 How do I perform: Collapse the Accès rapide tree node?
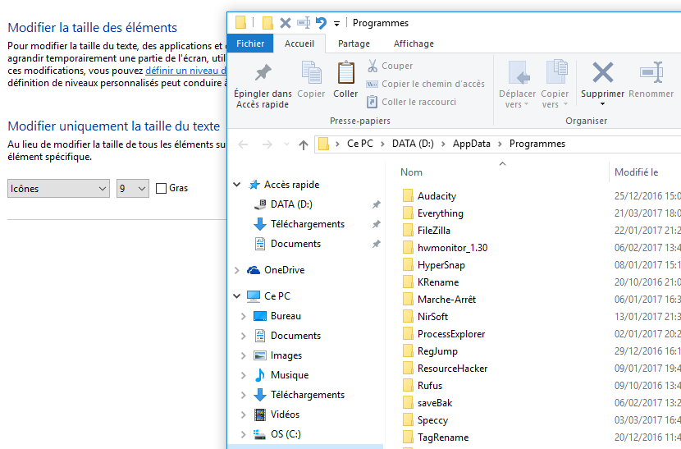[236, 185]
